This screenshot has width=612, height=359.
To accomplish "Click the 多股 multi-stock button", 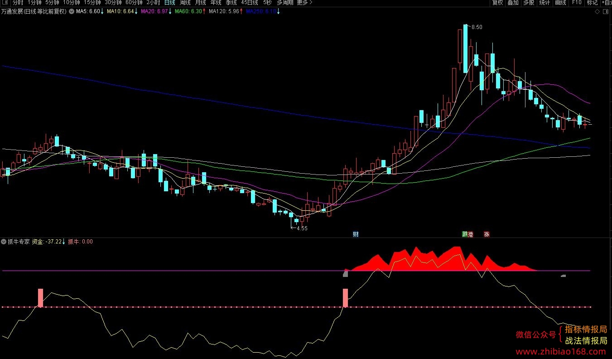I will coord(529,3).
